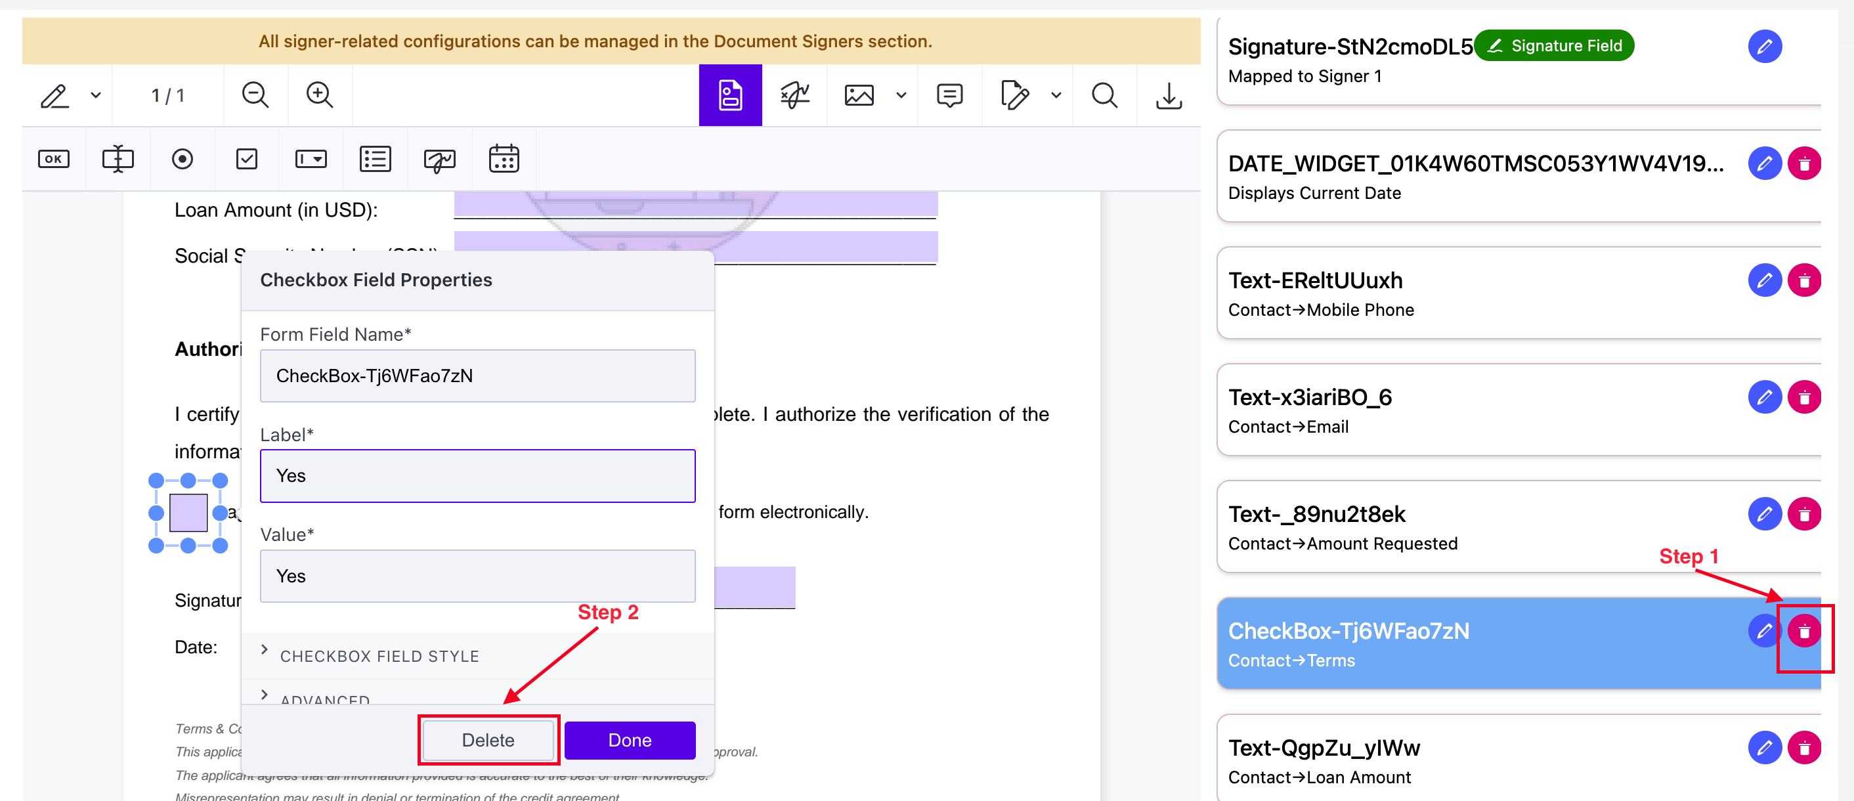Edit the Text-QgpZu_ylWw field
Screen dimensions: 1854x801
pyautogui.click(x=1765, y=748)
